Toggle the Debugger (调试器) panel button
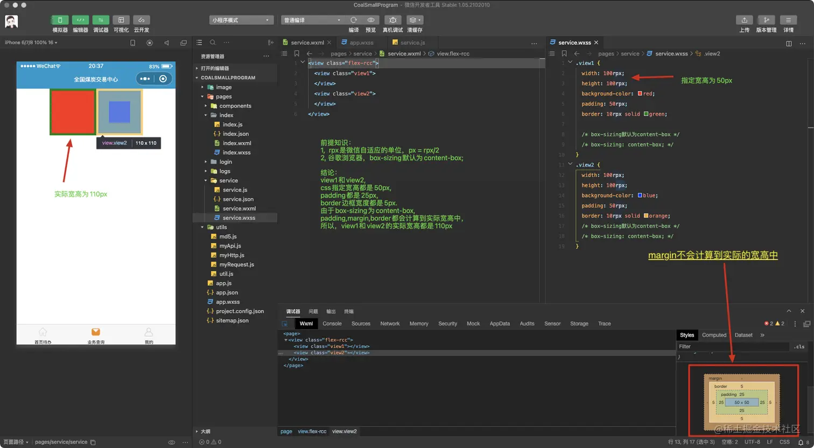The height and width of the screenshot is (448, 814). [101, 20]
